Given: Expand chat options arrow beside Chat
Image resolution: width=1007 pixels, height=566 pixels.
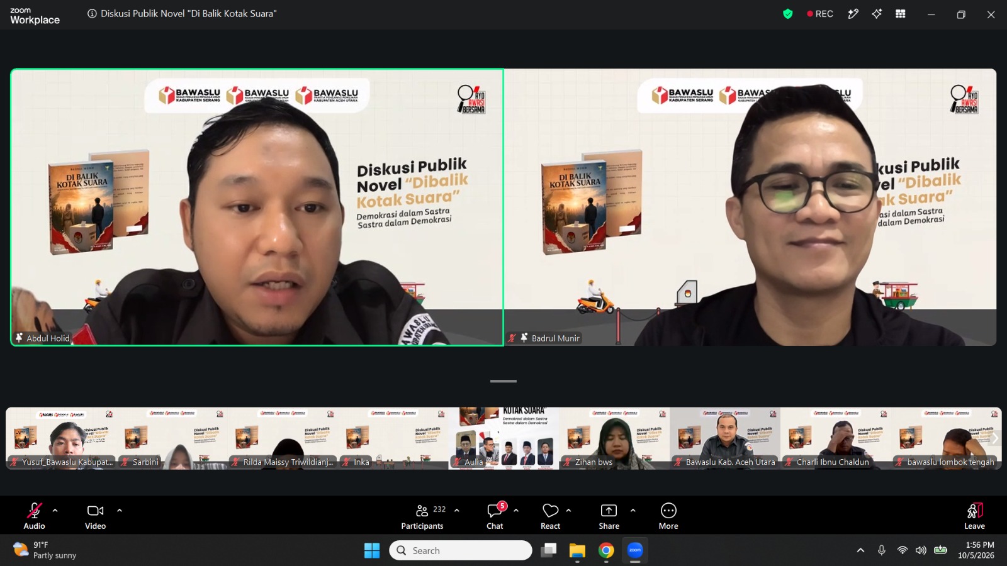Looking at the screenshot, I should point(516,511).
